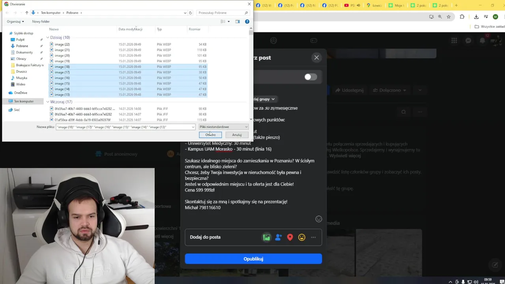This screenshot has width=505, height=284.
Task: Open the Chrome extensions puzzle icon
Action: (x=462, y=17)
